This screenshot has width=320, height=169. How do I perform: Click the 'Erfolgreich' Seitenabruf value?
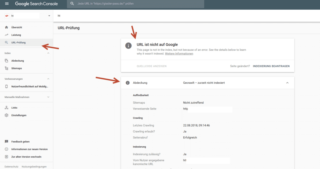(190, 138)
